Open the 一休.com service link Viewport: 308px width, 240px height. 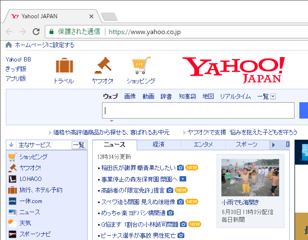tap(31, 201)
